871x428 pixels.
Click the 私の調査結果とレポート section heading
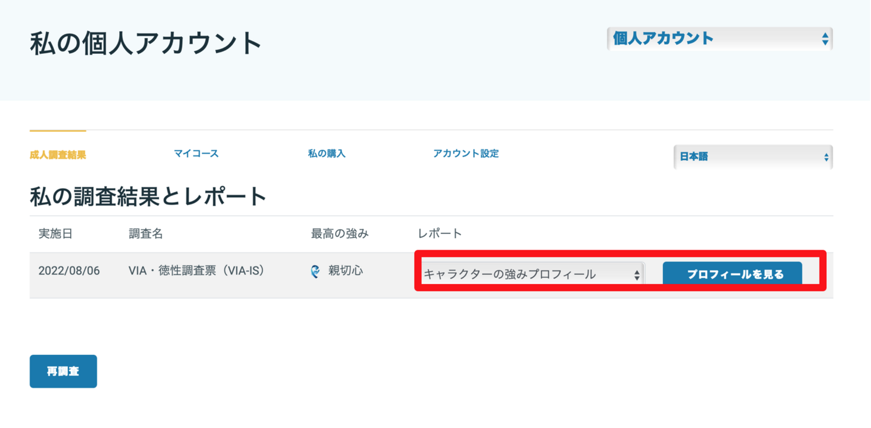[148, 196]
